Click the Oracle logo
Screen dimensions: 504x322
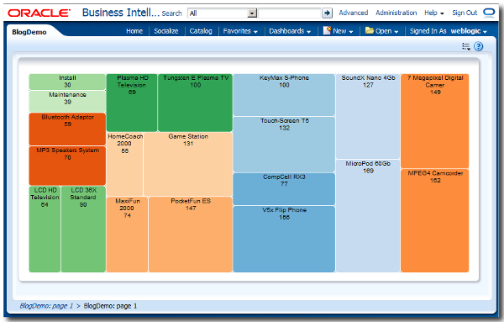click(39, 13)
